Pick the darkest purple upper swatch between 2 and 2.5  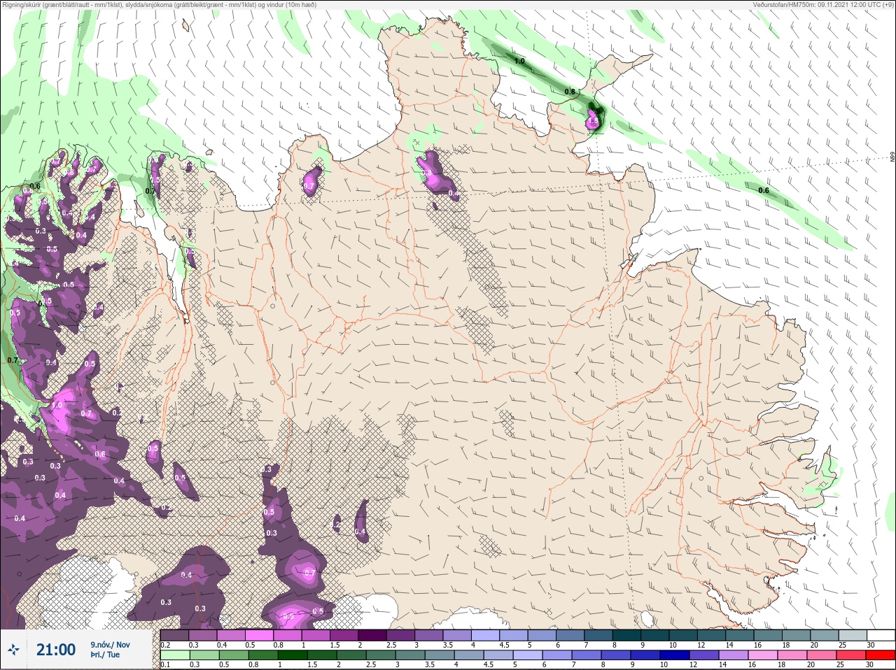click(x=373, y=635)
